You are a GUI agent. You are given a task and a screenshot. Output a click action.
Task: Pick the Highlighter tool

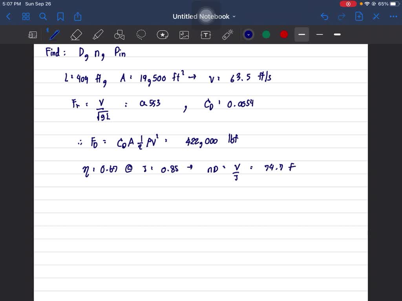pos(98,34)
